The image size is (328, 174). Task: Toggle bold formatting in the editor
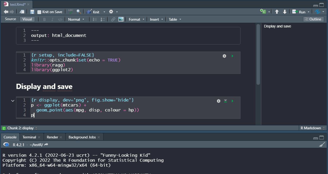(x=44, y=19)
